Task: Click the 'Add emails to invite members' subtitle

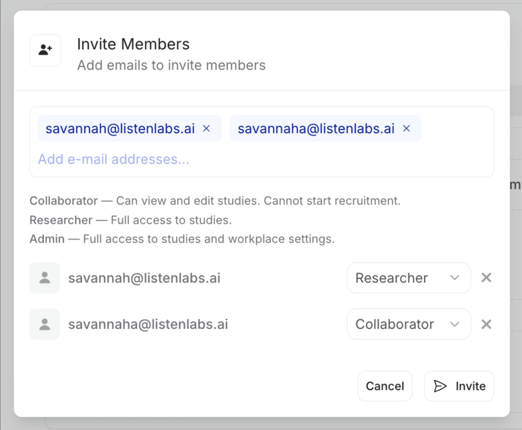Action: [x=171, y=65]
